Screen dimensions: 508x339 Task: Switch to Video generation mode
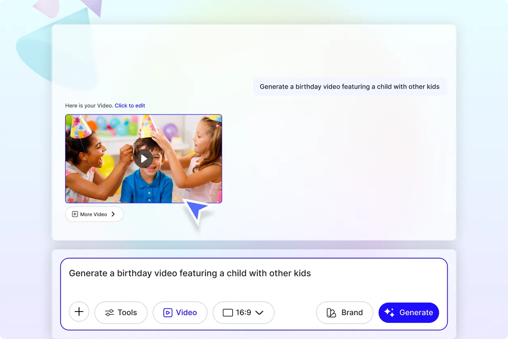(x=180, y=312)
